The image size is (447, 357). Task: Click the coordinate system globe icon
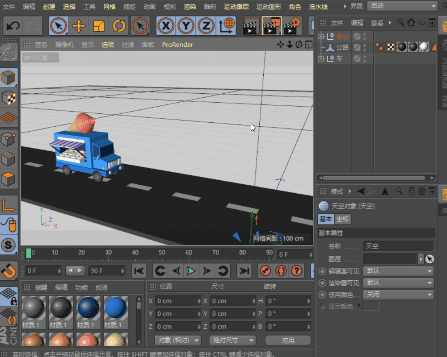click(x=227, y=26)
